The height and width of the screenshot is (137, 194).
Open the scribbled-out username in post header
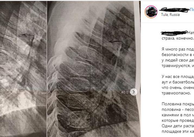tap(174, 10)
